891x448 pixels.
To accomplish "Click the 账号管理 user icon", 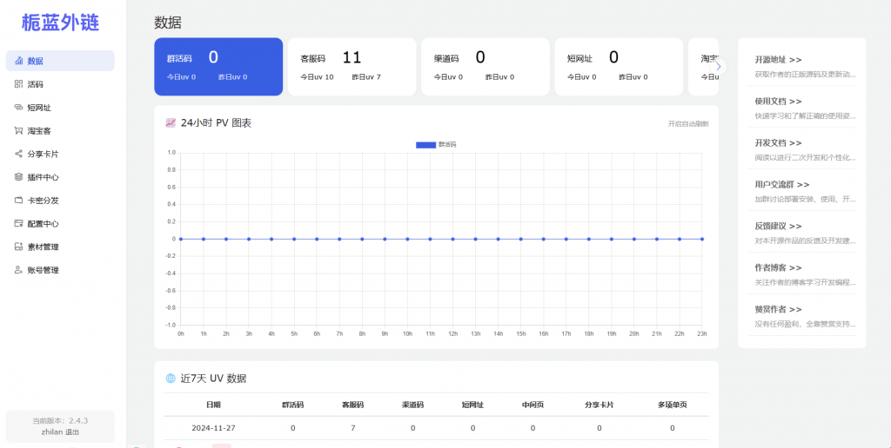I will tap(19, 270).
